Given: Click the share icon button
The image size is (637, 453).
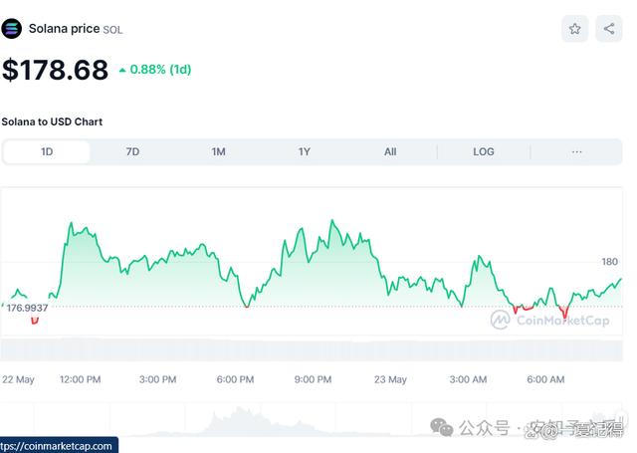Looking at the screenshot, I should [x=608, y=29].
